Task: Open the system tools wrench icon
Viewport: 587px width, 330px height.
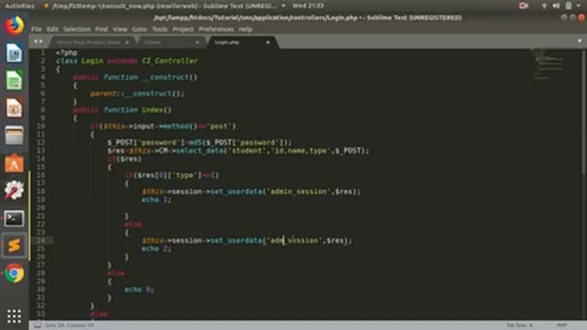Action: (x=15, y=190)
